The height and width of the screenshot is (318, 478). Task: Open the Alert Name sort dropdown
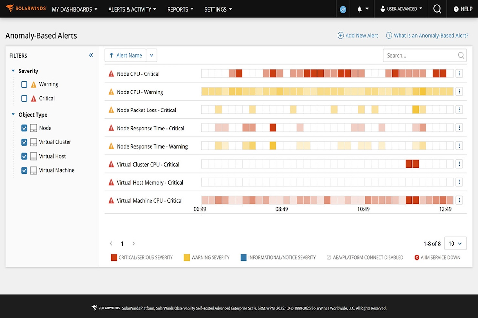(151, 55)
